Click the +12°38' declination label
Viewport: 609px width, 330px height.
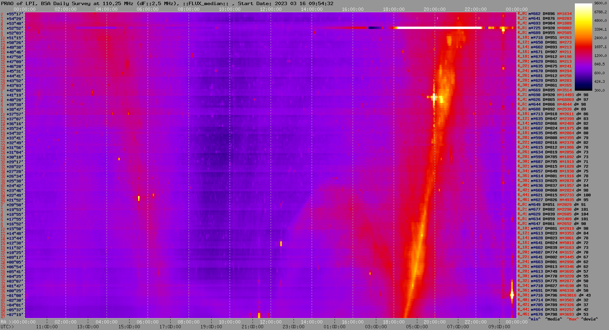click(x=15, y=243)
